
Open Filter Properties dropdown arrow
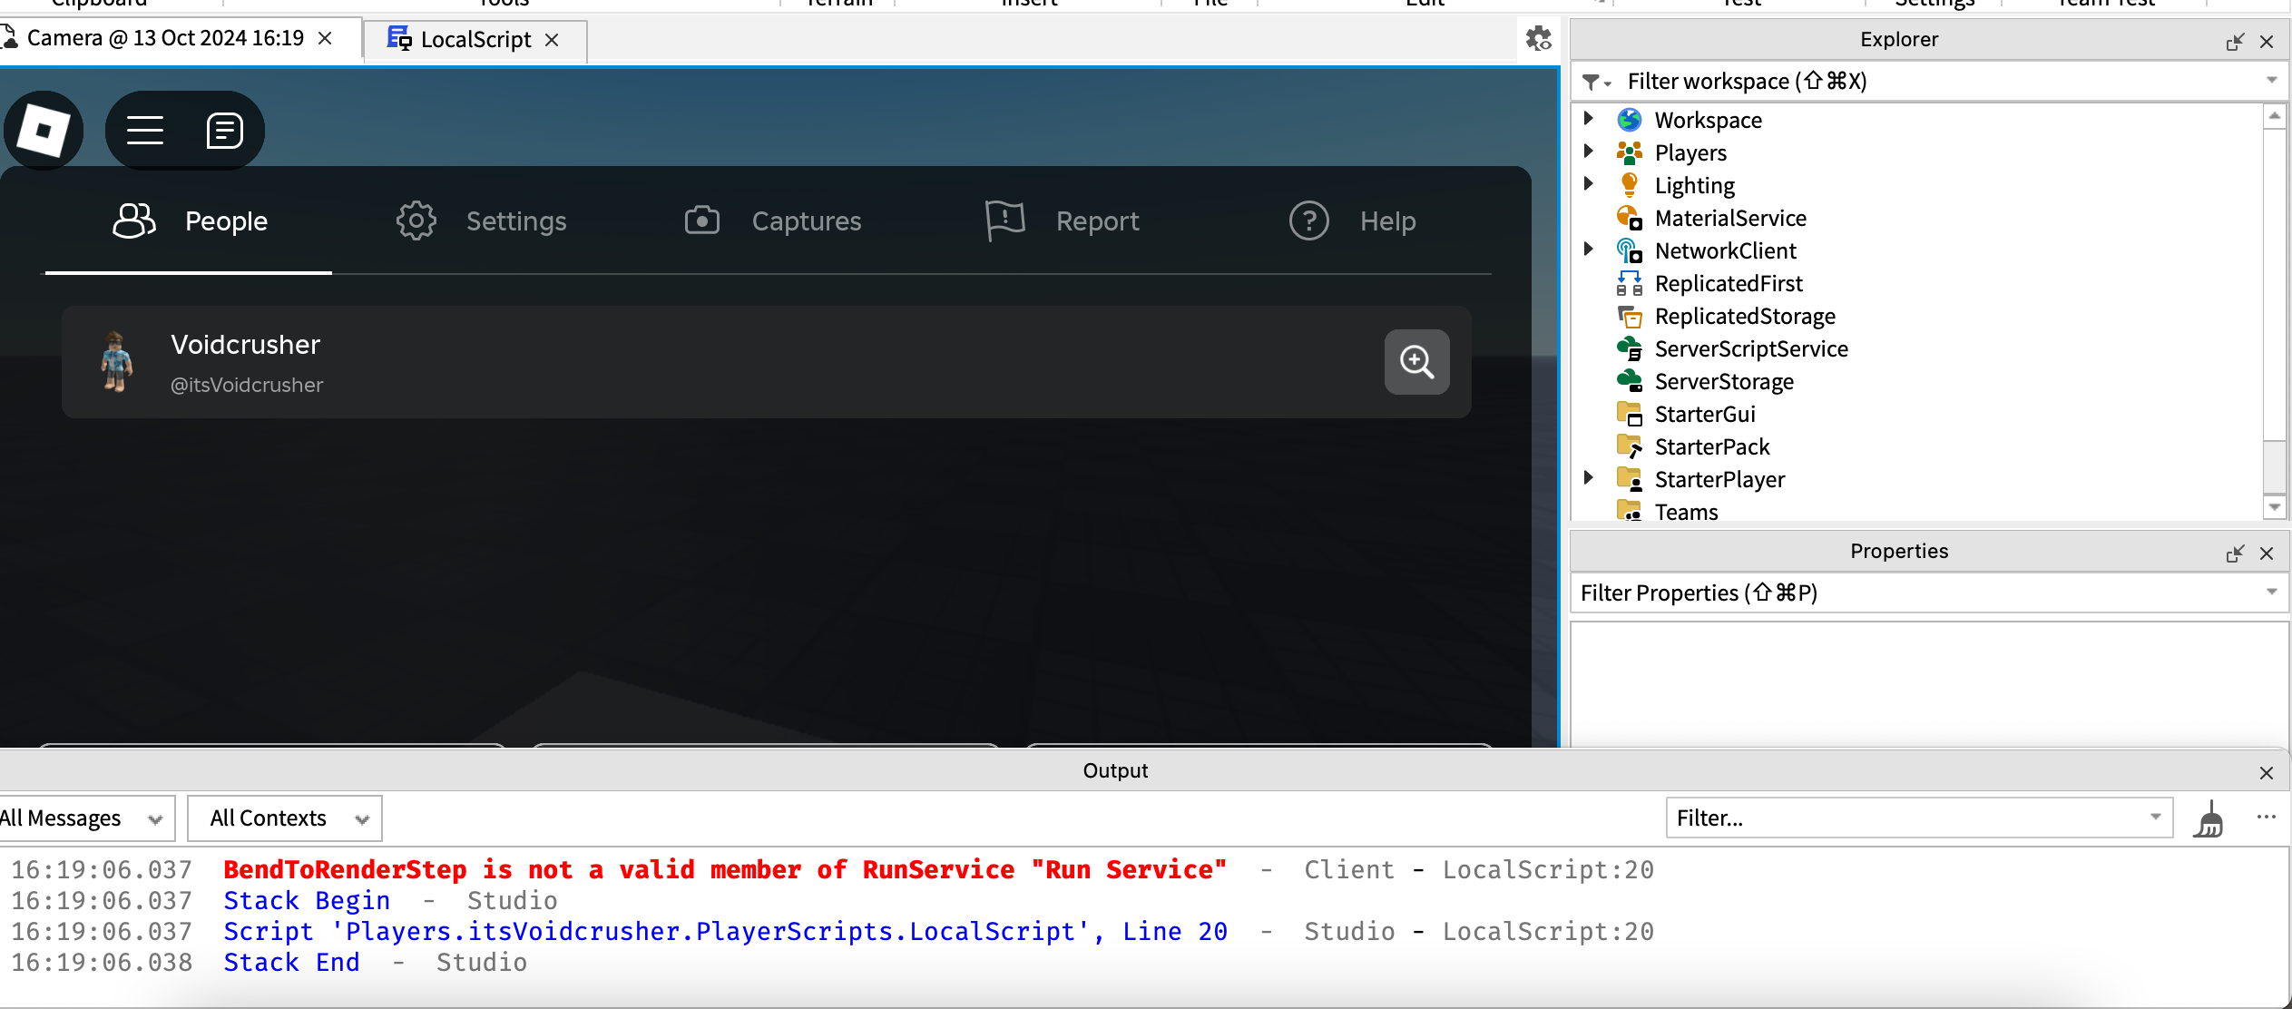(2271, 592)
